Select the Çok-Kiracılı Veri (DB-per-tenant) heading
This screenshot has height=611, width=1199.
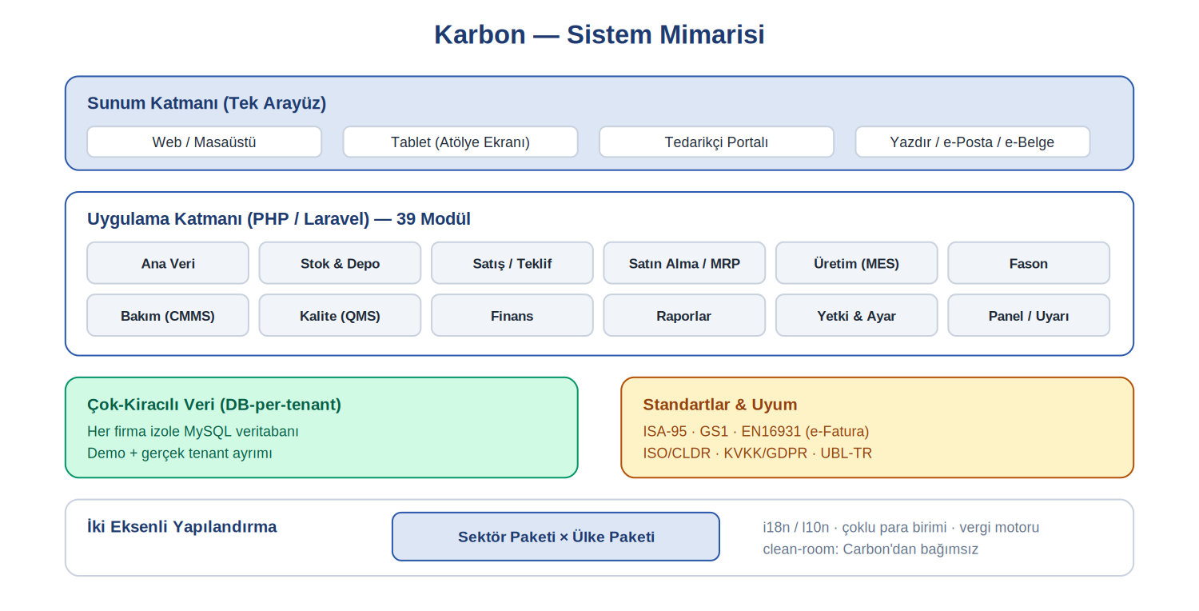pos(214,405)
